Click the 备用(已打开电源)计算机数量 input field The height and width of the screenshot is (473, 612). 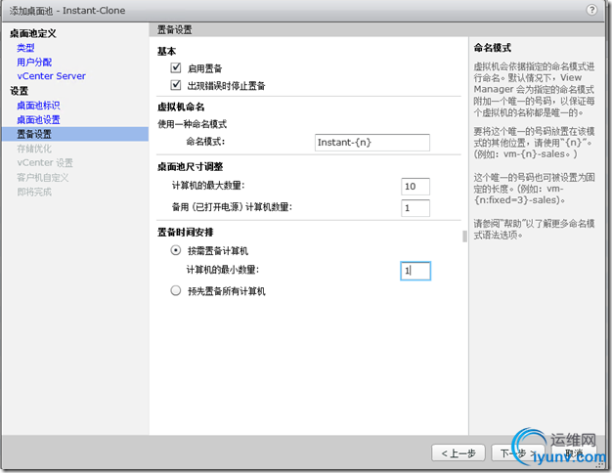[x=415, y=208]
